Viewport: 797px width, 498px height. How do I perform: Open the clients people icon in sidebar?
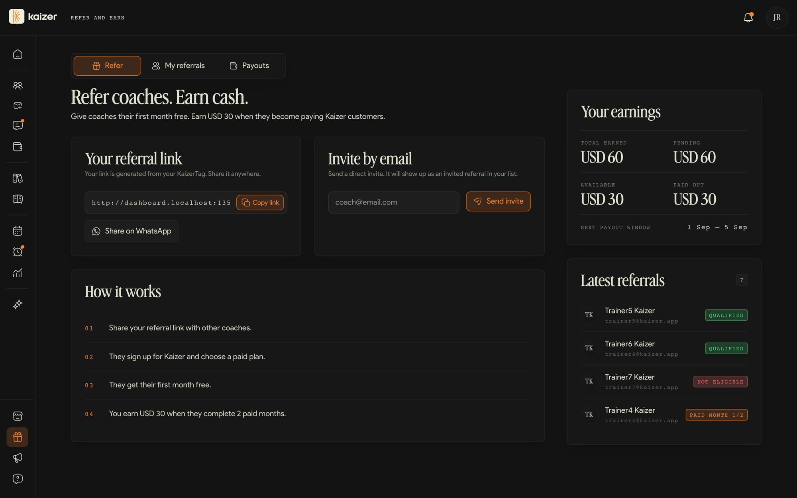click(18, 86)
